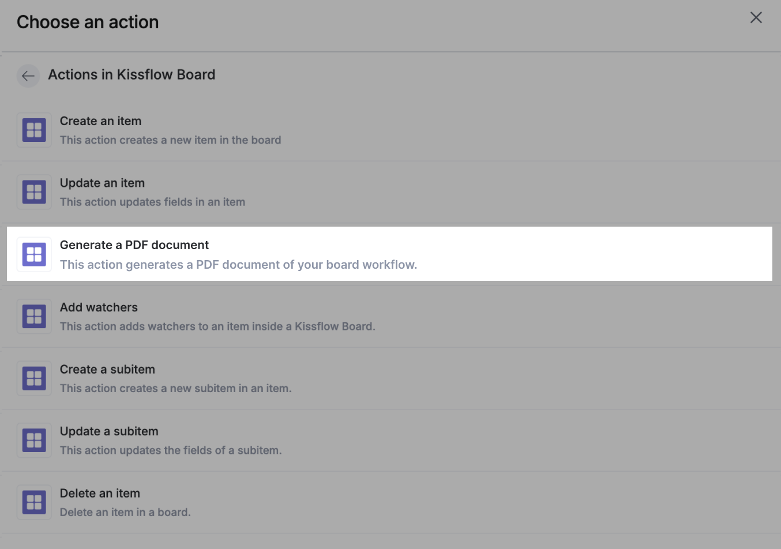Viewport: 781px width, 549px height.
Task: Click the back arrow icon
Action: tap(28, 76)
